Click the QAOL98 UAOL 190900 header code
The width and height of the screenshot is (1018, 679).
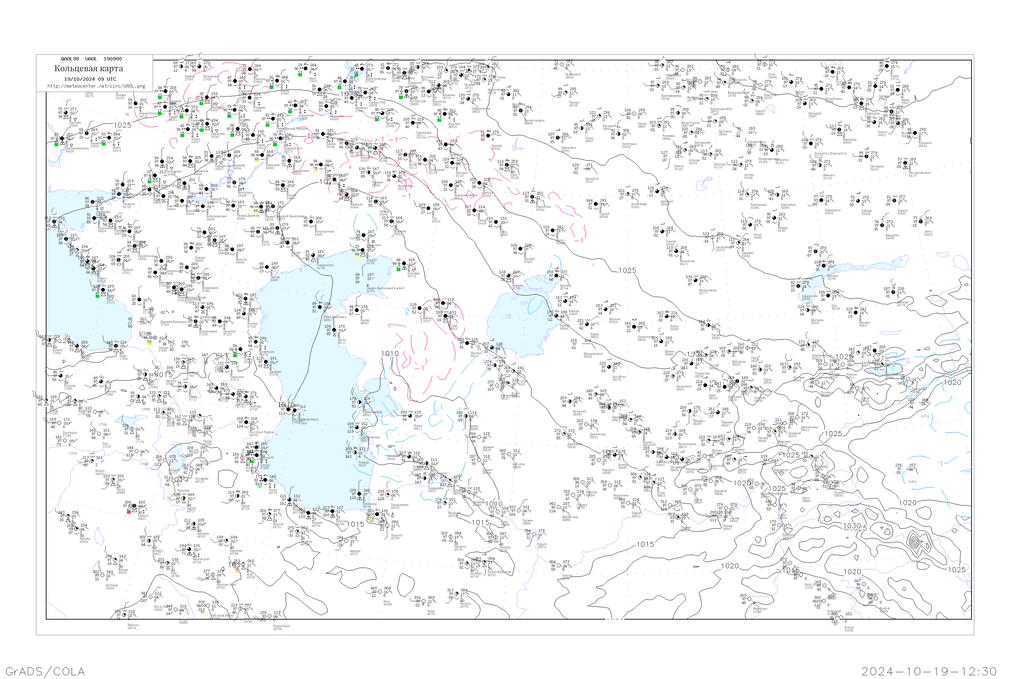[x=91, y=59]
